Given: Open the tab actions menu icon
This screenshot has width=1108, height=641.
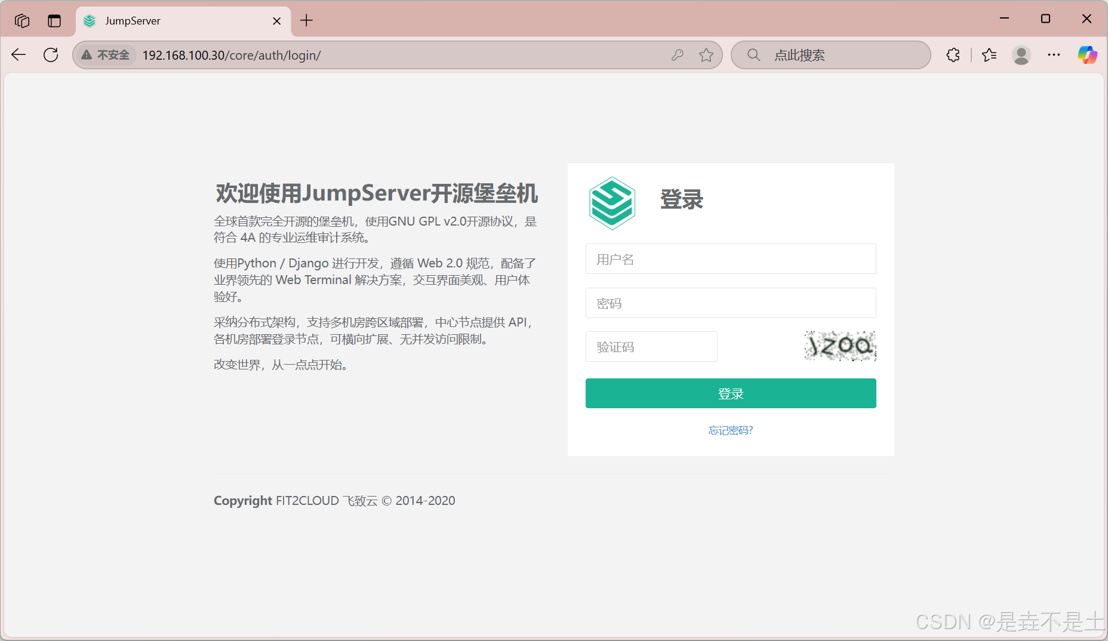Looking at the screenshot, I should coord(54,21).
